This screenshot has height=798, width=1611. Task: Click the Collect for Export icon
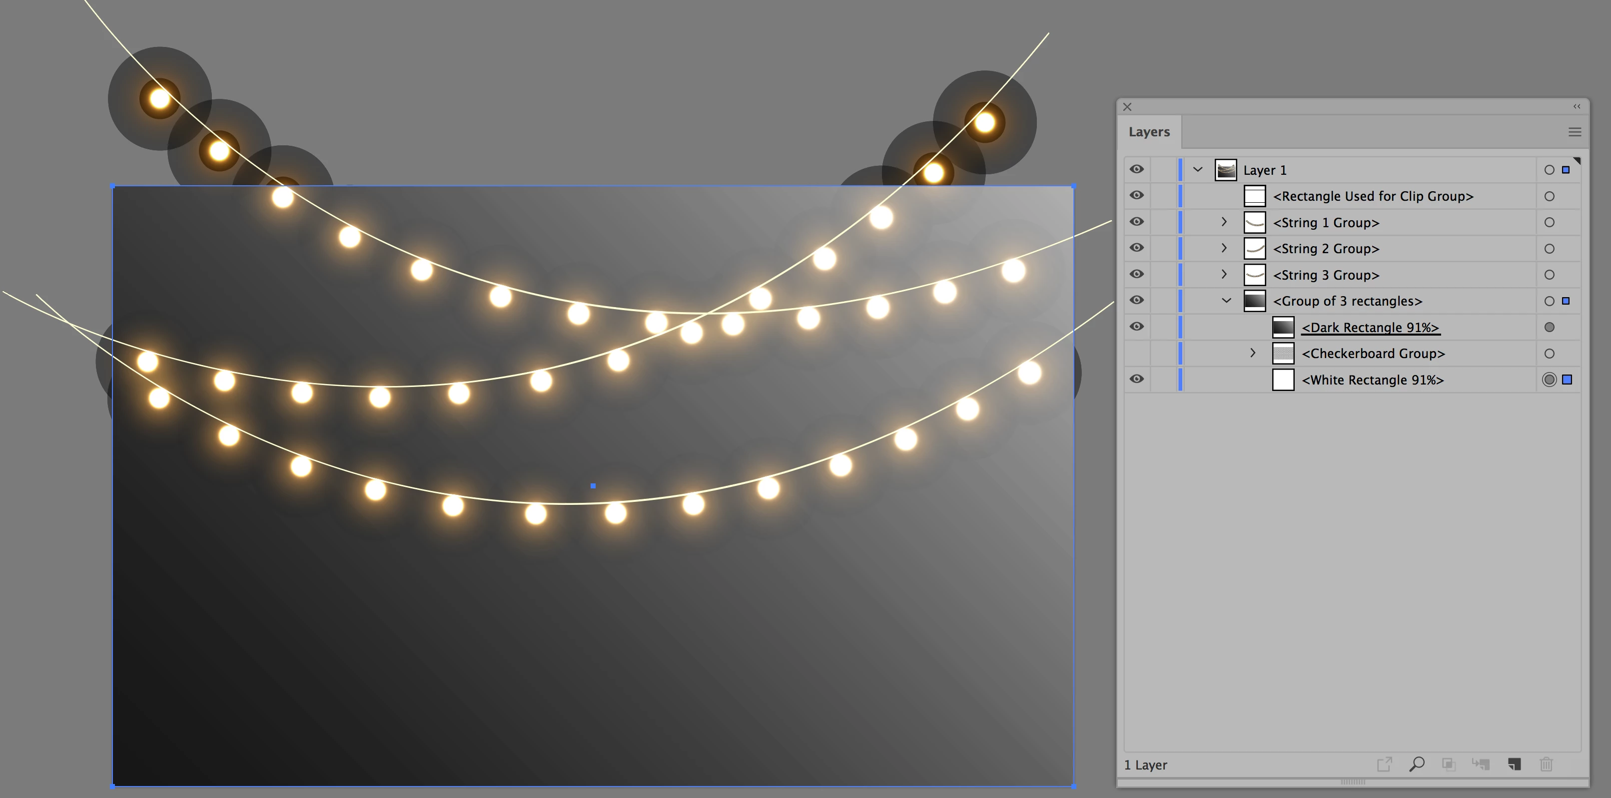pyautogui.click(x=1384, y=764)
